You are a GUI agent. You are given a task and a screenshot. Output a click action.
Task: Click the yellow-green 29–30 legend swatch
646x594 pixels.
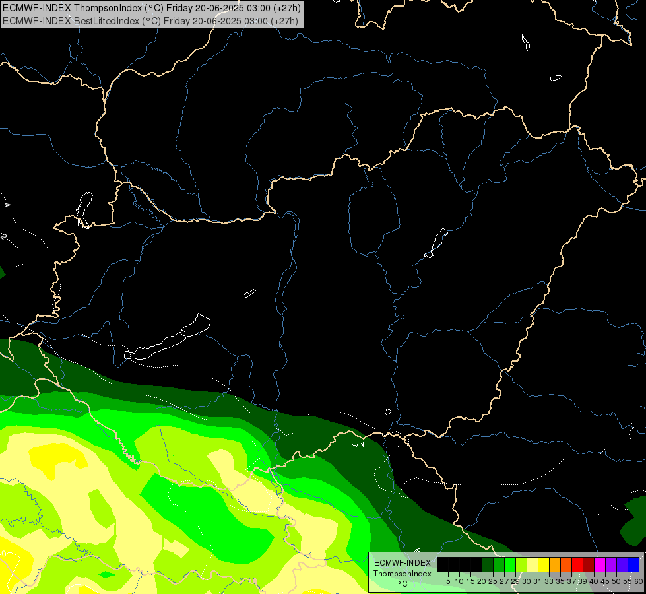pyautogui.click(x=521, y=564)
